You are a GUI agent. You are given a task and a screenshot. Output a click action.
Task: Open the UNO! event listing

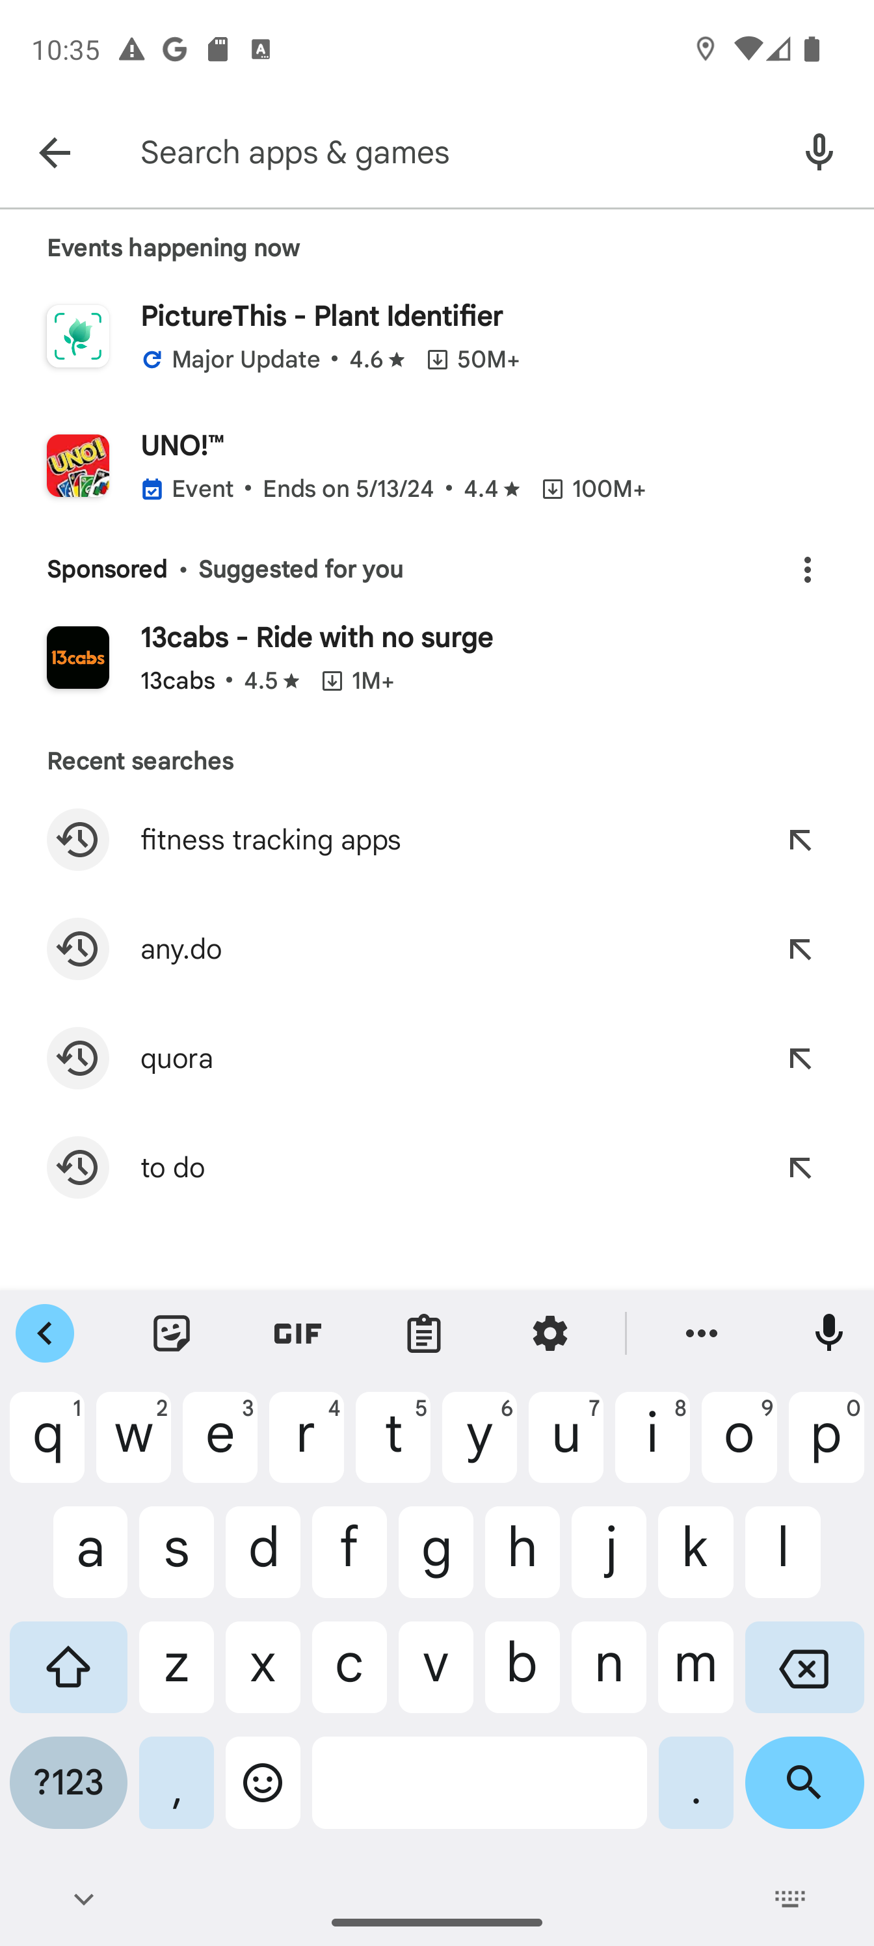point(436,466)
